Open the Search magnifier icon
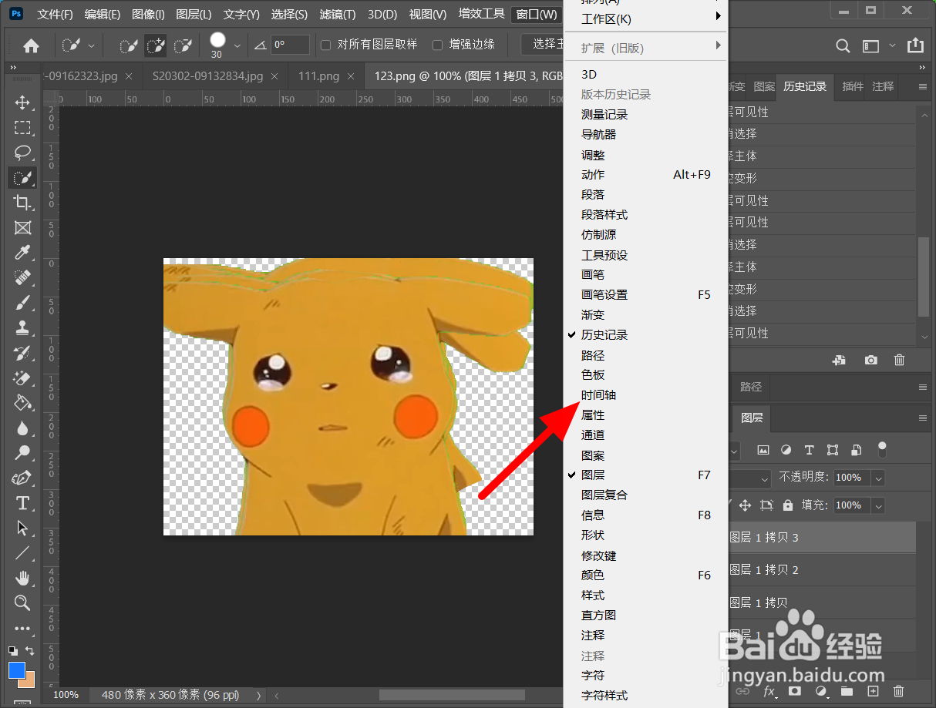This screenshot has height=708, width=936. [x=843, y=45]
